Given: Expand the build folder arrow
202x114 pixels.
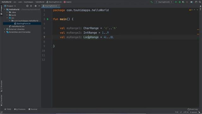Looking at the screenshot, I should [7, 15].
